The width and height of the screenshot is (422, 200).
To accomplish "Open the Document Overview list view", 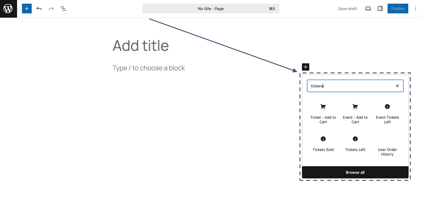I will 63,9.
